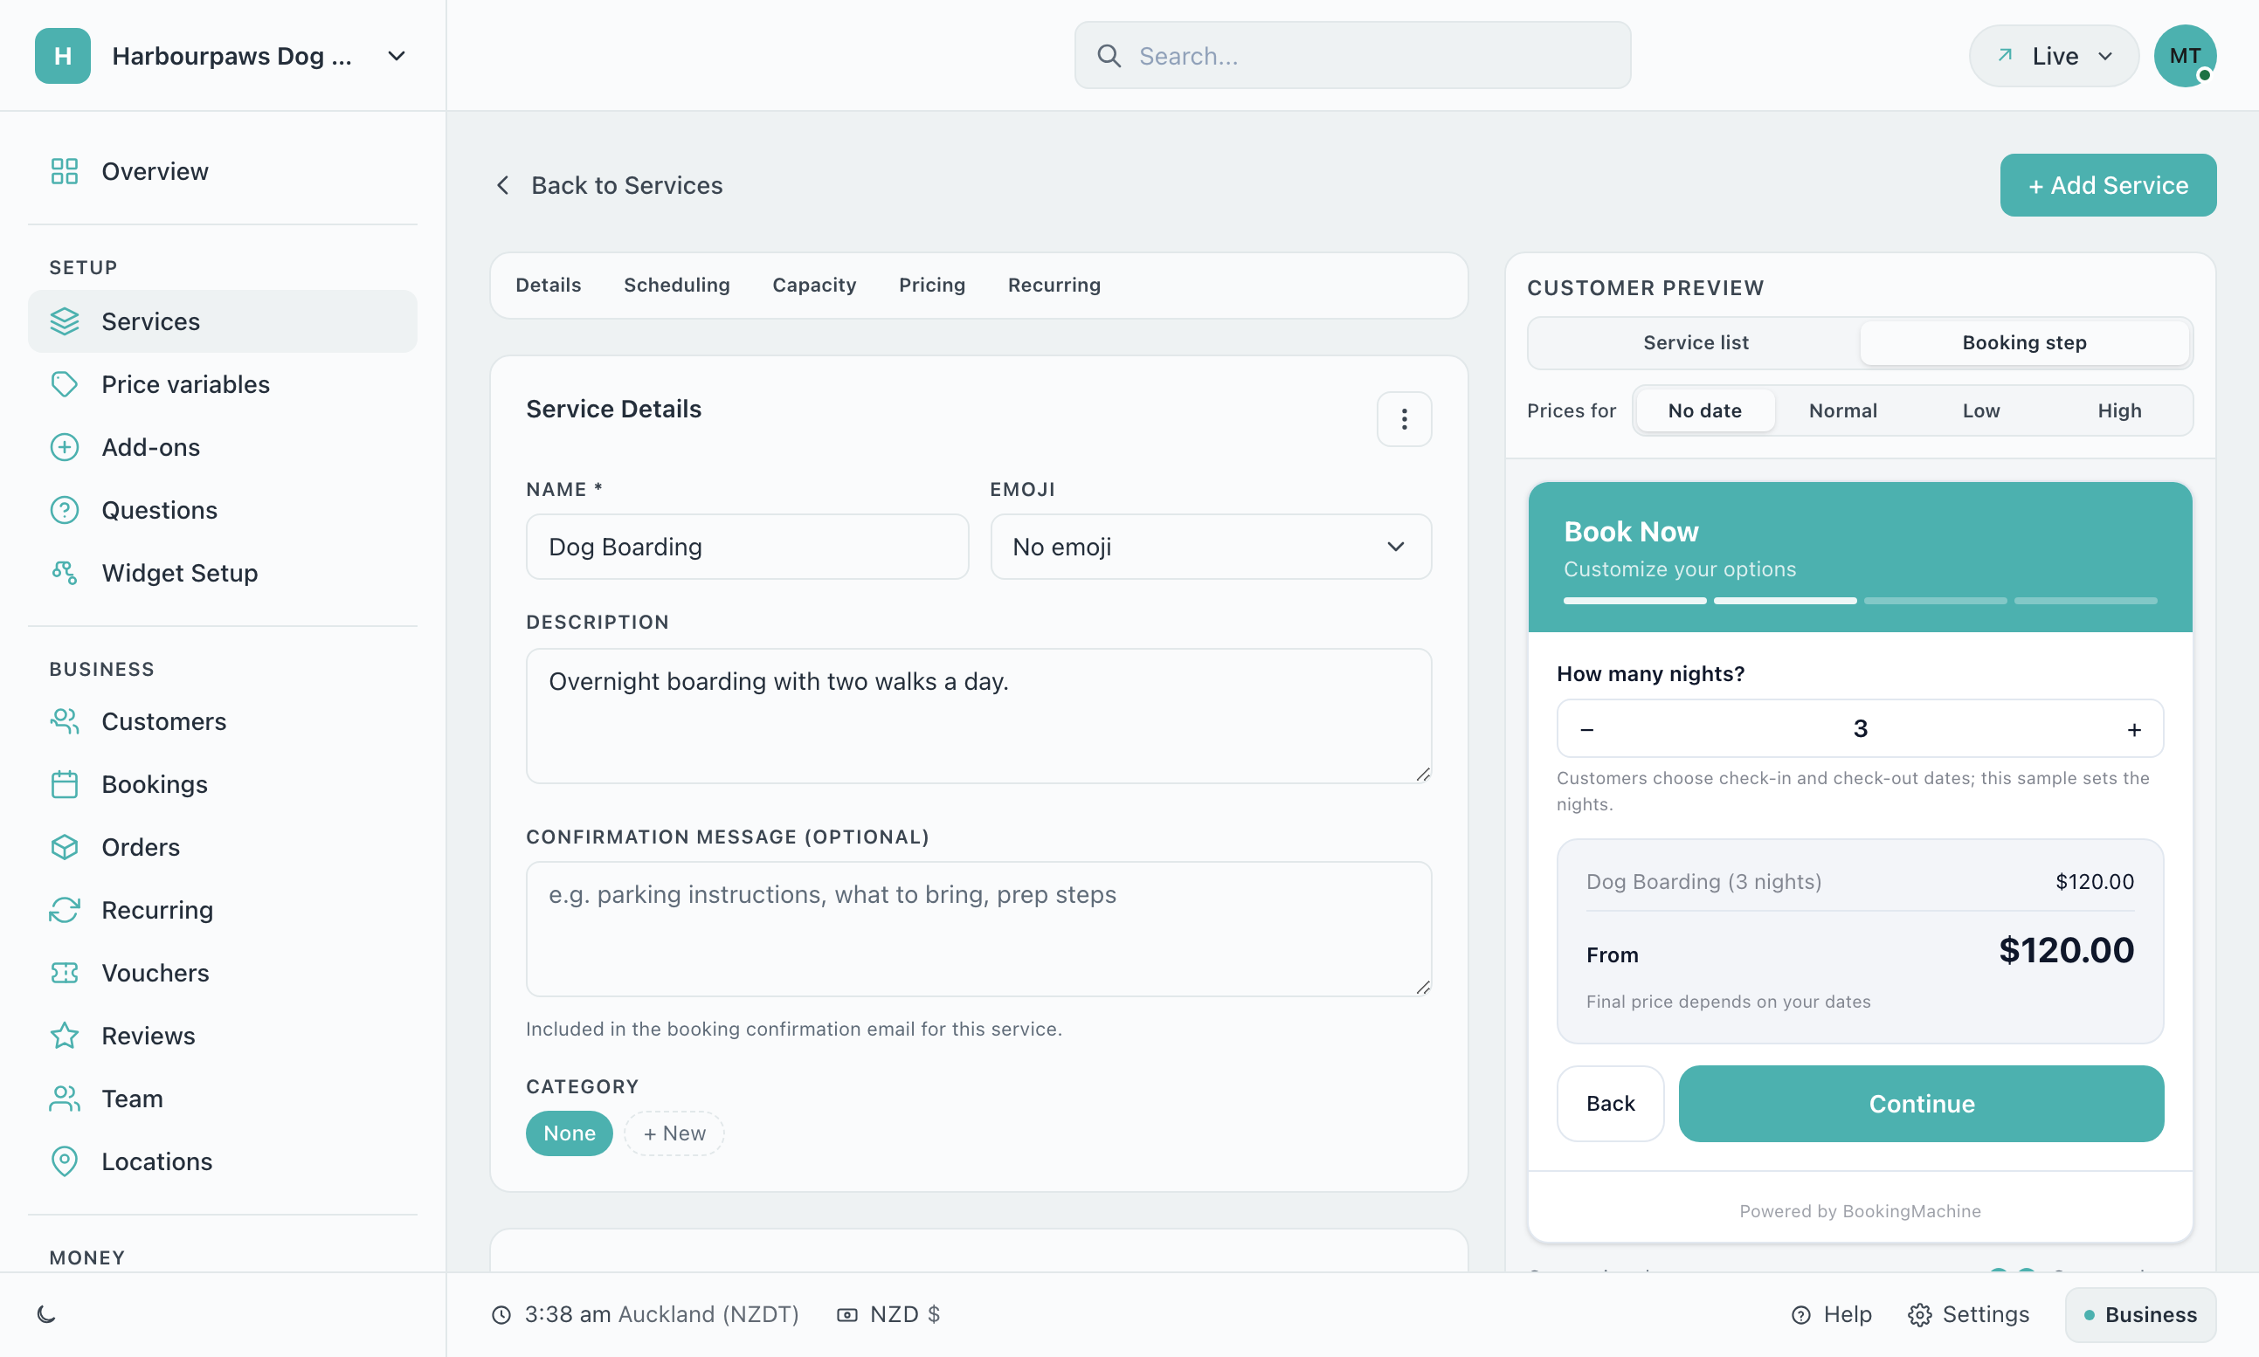Click the Add Service button
The width and height of the screenshot is (2259, 1357).
pos(2107,185)
